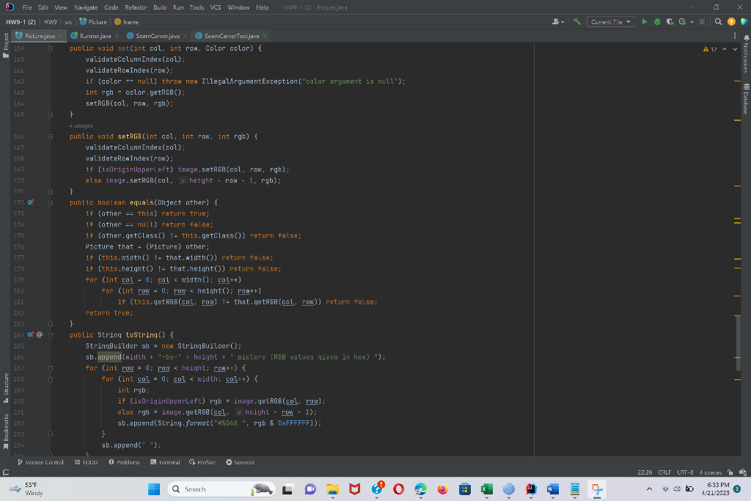Viewport: 751px width, 501px height.
Task: Open user account dropdown in toolbar
Action: pyautogui.click(x=558, y=21)
